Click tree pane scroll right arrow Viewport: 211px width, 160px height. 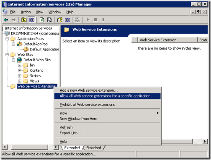pyautogui.click(x=56, y=147)
